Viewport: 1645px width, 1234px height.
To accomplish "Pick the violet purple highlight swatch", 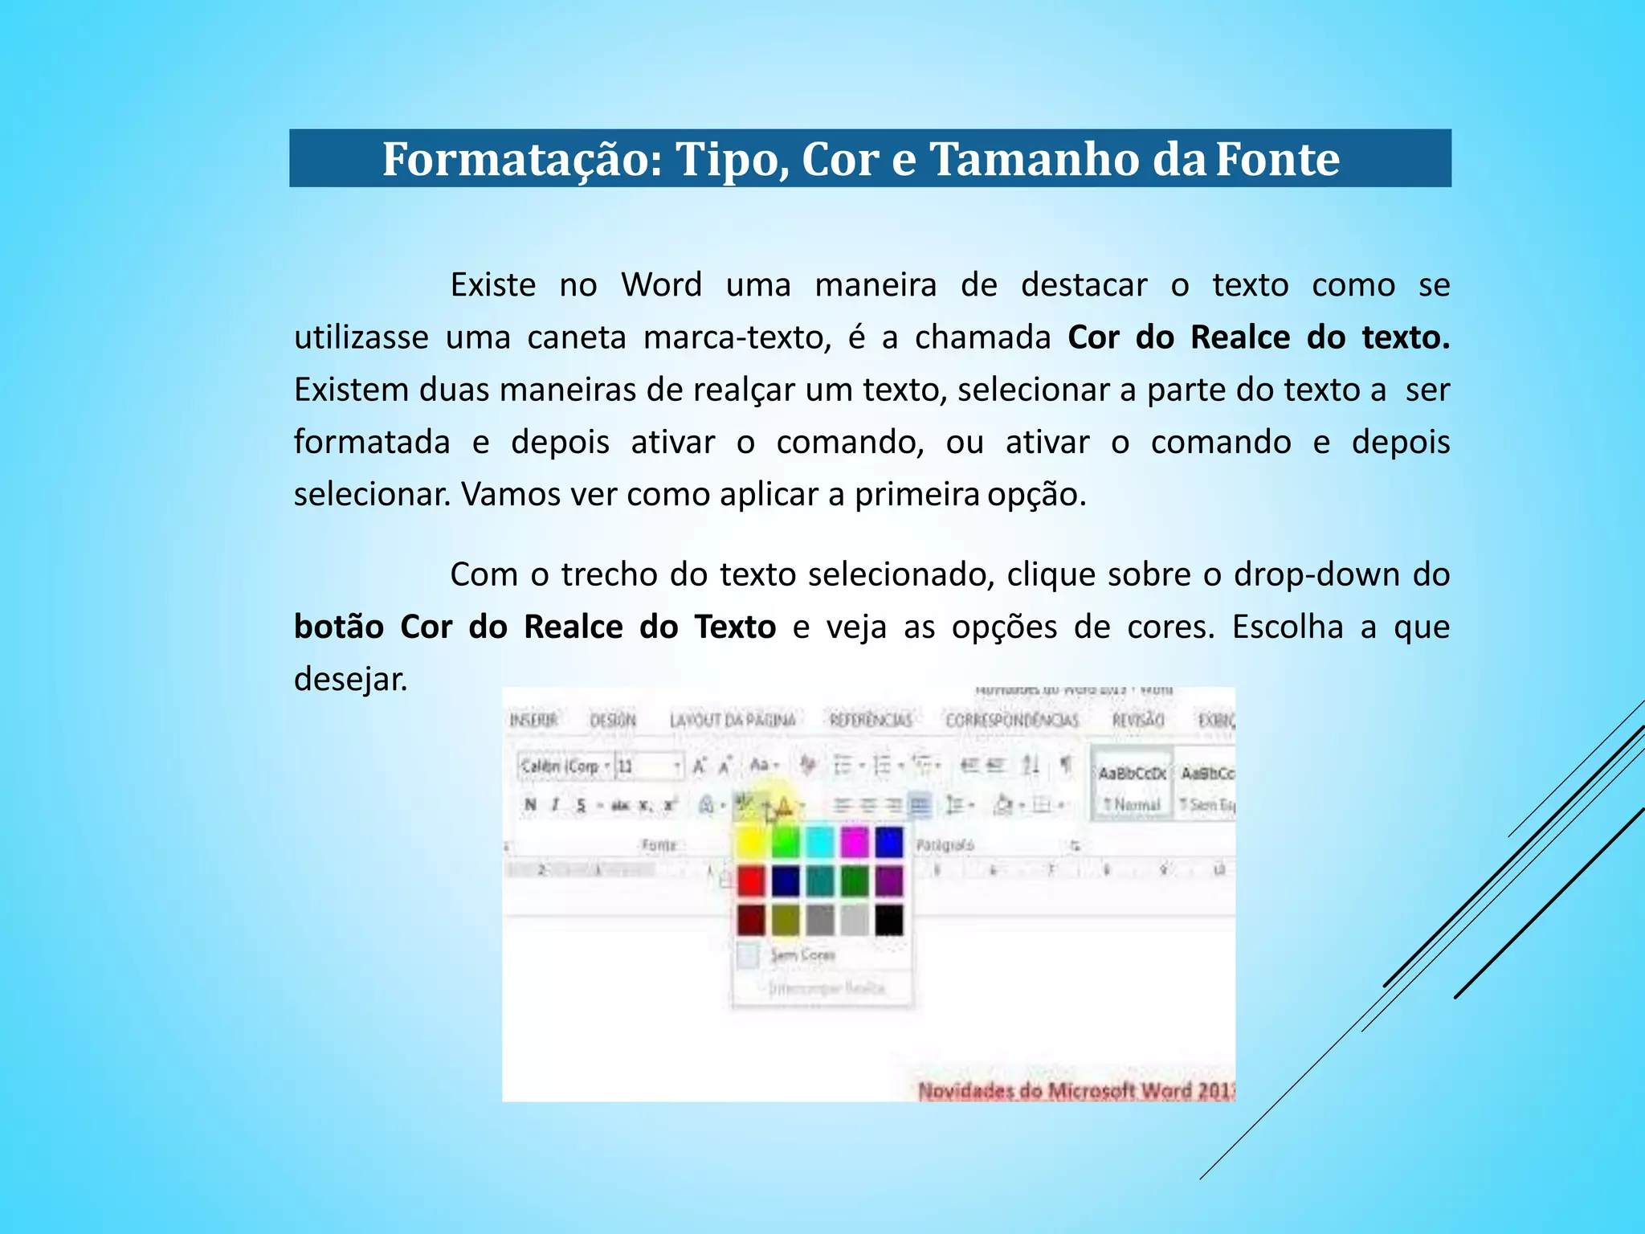I will pyautogui.click(x=889, y=881).
